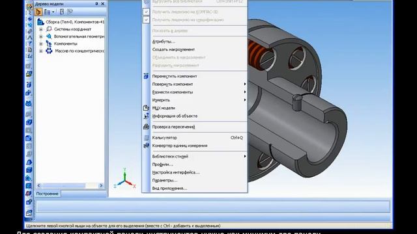Toggle the license for specification checkmark
This screenshot has height=234, width=417.
146,20
